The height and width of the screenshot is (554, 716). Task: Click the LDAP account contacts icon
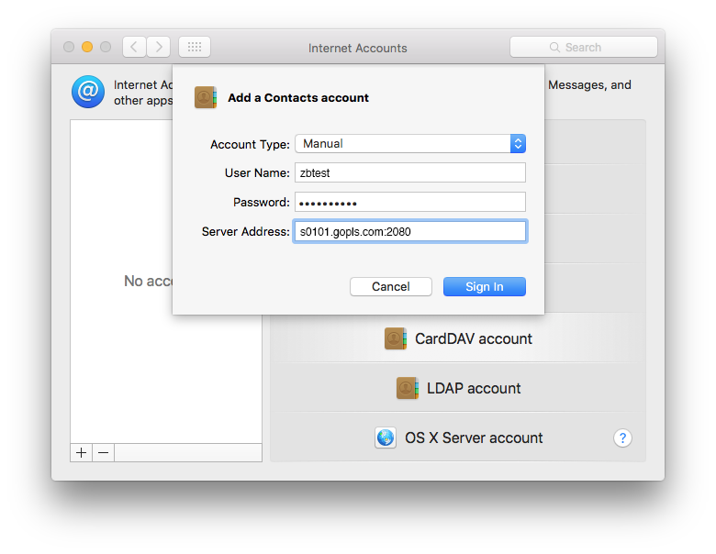[x=408, y=388]
